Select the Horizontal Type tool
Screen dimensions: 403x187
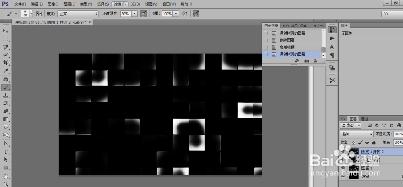point(6,152)
